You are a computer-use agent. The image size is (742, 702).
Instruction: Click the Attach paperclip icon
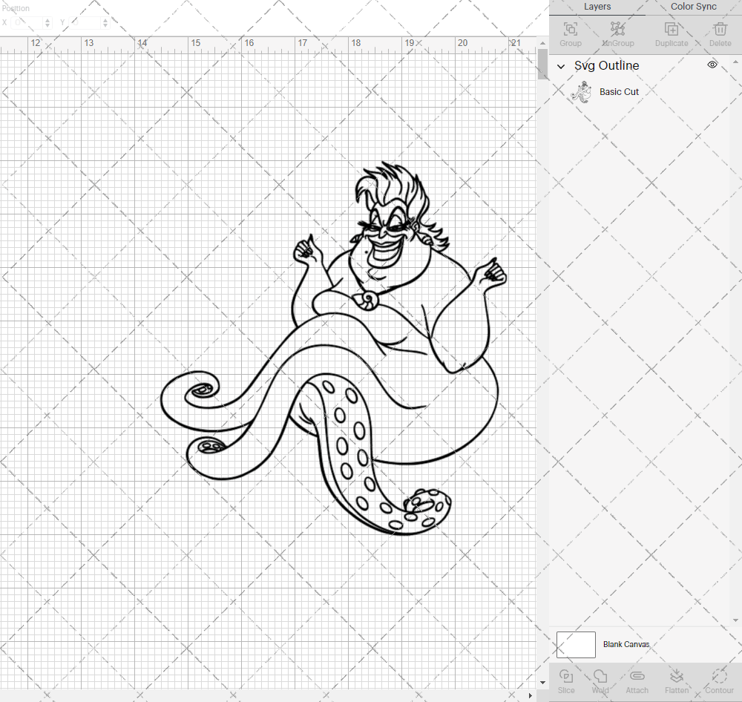coord(637,676)
